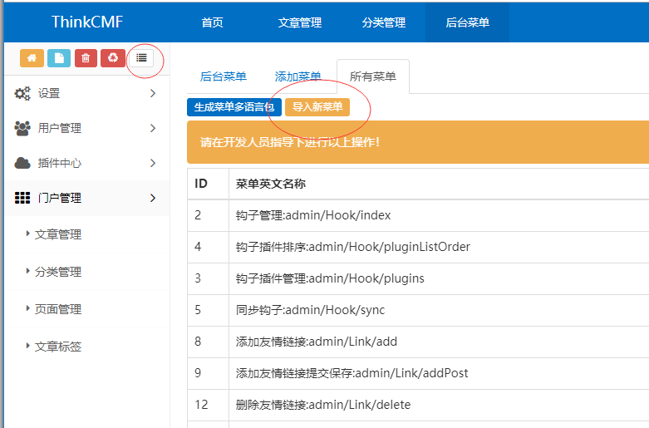
Task: Open 首页 in the top navigation
Action: pos(212,22)
